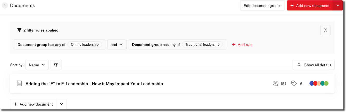346x112 pixels.
Task: Expand red Add new document dropdown arrow
Action: (x=338, y=6)
